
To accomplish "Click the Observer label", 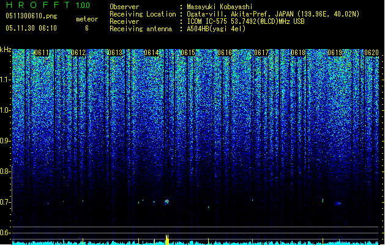I will [124, 7].
